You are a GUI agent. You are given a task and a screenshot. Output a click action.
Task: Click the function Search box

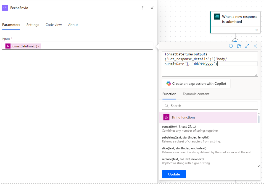210,106
